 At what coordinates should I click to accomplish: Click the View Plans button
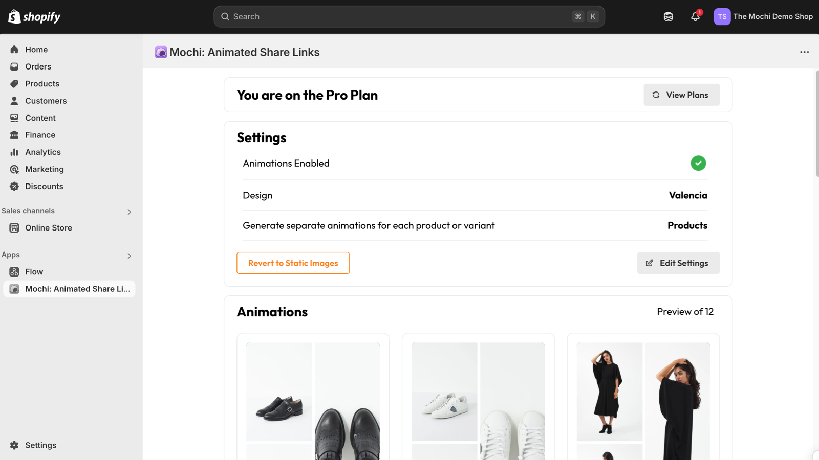click(x=681, y=95)
